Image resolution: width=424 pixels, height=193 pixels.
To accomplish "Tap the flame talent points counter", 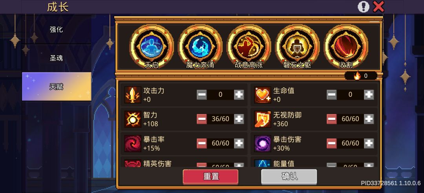I will (361, 76).
